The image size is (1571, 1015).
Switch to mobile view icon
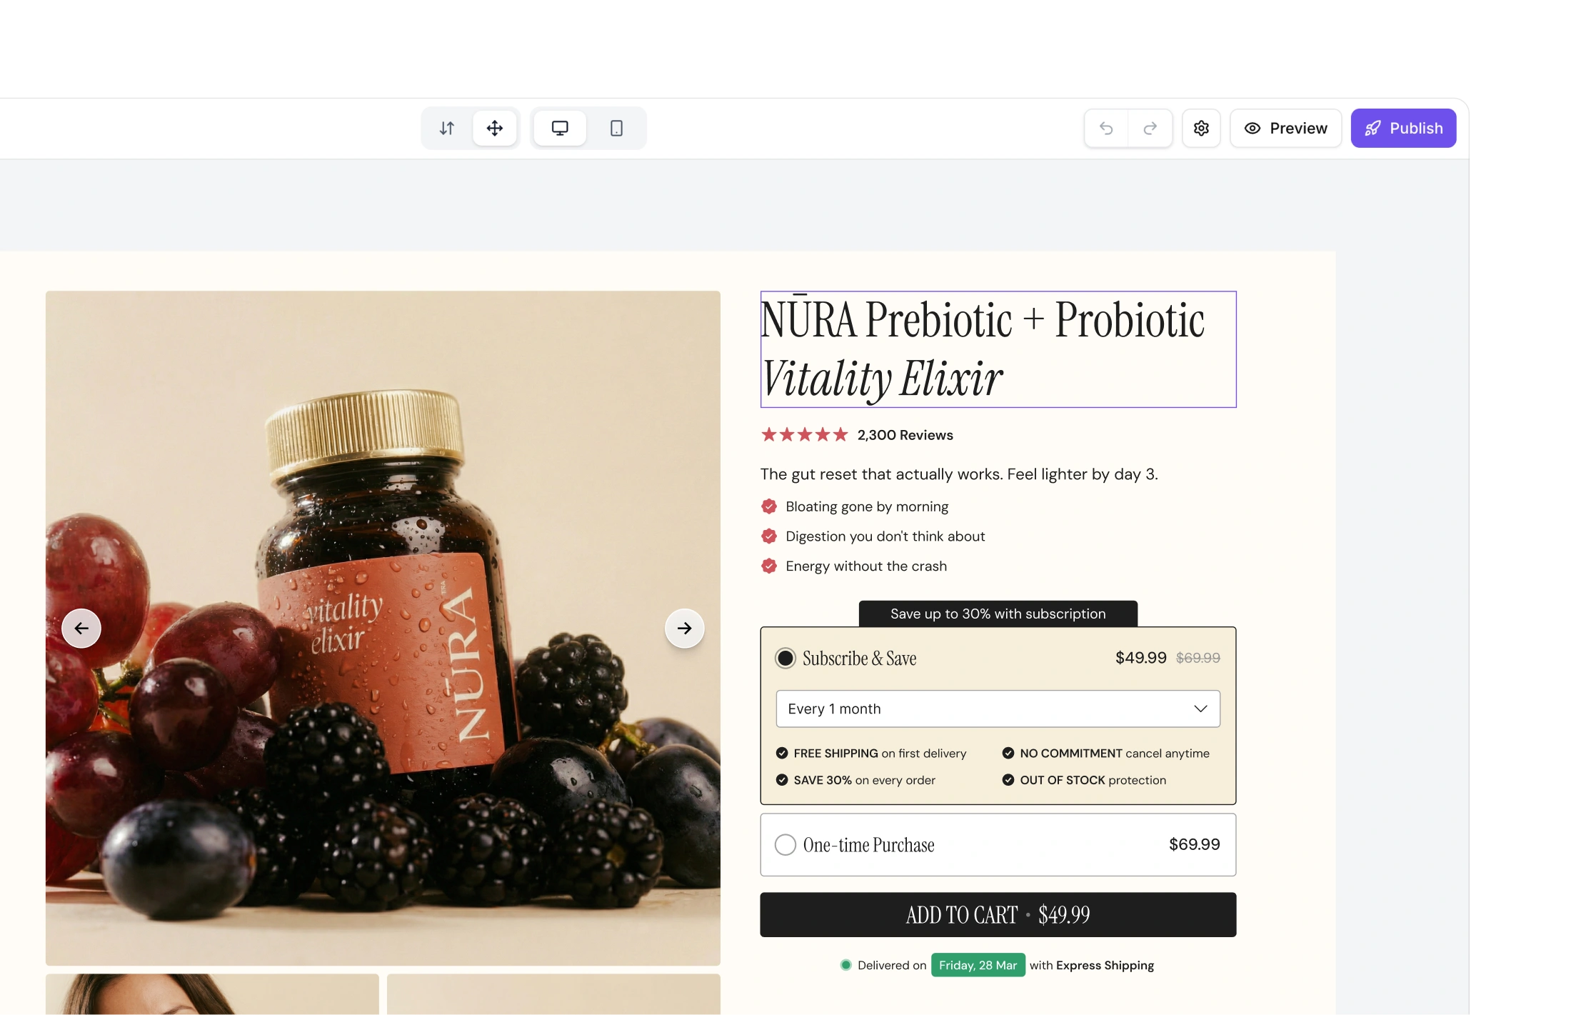click(x=616, y=129)
